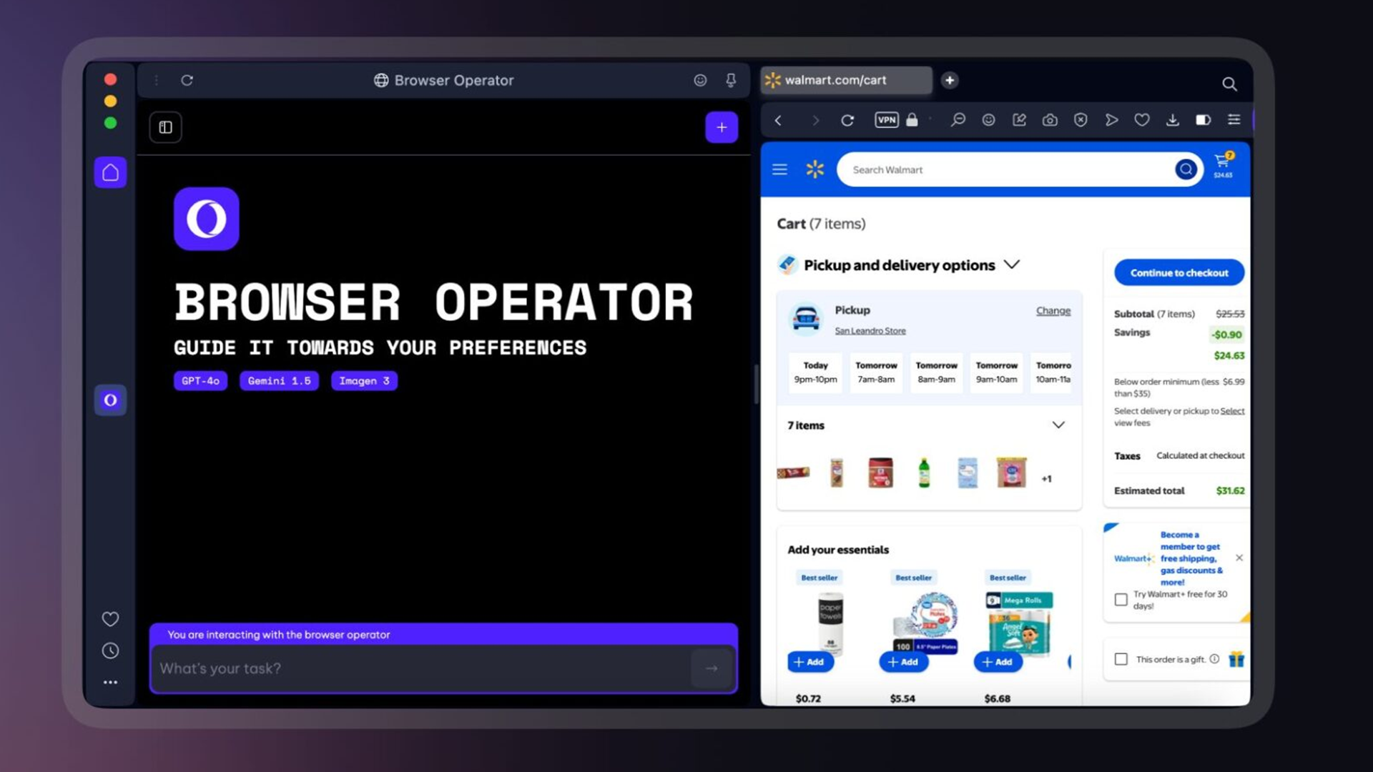This screenshot has width=1373, height=772.
Task: Click the Gemini 1.5 model tag
Action: [x=279, y=381]
